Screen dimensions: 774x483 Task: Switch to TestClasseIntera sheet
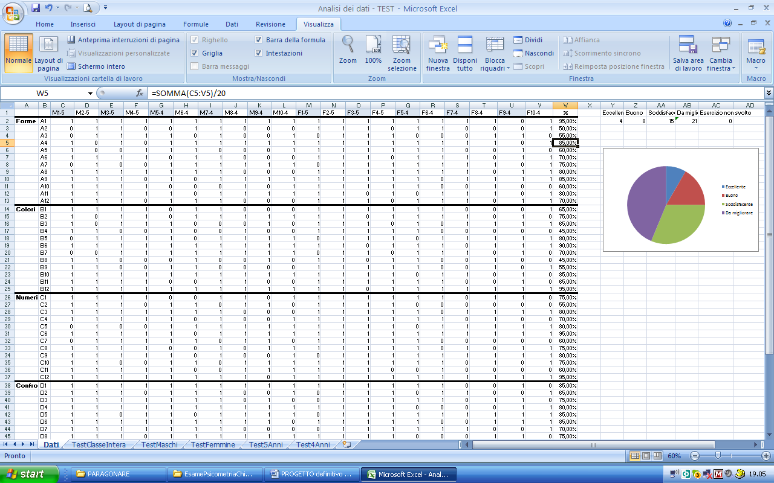(x=99, y=444)
